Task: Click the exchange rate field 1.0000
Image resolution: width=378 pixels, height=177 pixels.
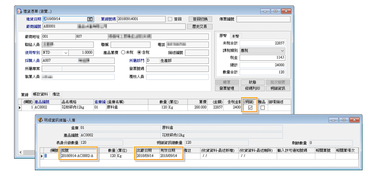Action: point(81,53)
